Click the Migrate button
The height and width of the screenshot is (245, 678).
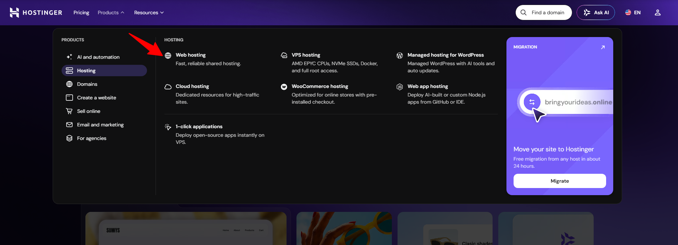[560, 181]
